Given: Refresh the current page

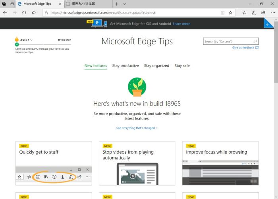Looking at the screenshot, I should pos(24,13).
